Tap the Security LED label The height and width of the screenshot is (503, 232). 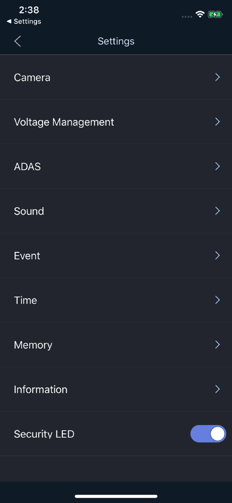pyautogui.click(x=44, y=434)
